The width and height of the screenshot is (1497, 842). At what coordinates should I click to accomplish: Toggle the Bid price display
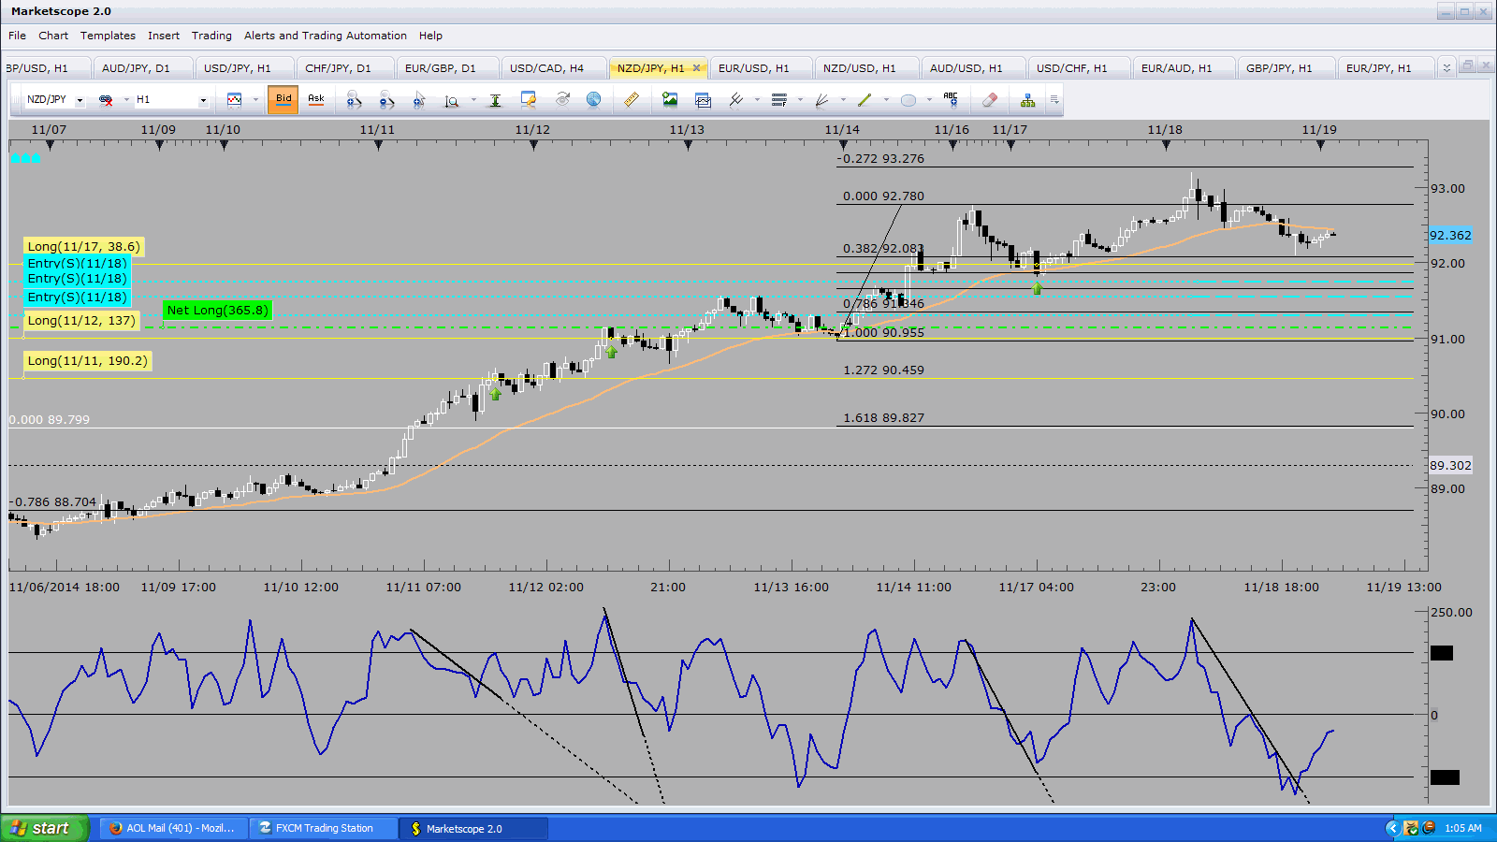pyautogui.click(x=283, y=99)
